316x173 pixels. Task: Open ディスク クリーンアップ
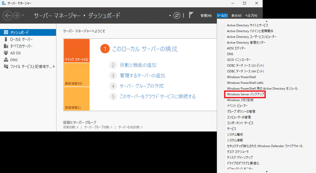tap(240, 158)
